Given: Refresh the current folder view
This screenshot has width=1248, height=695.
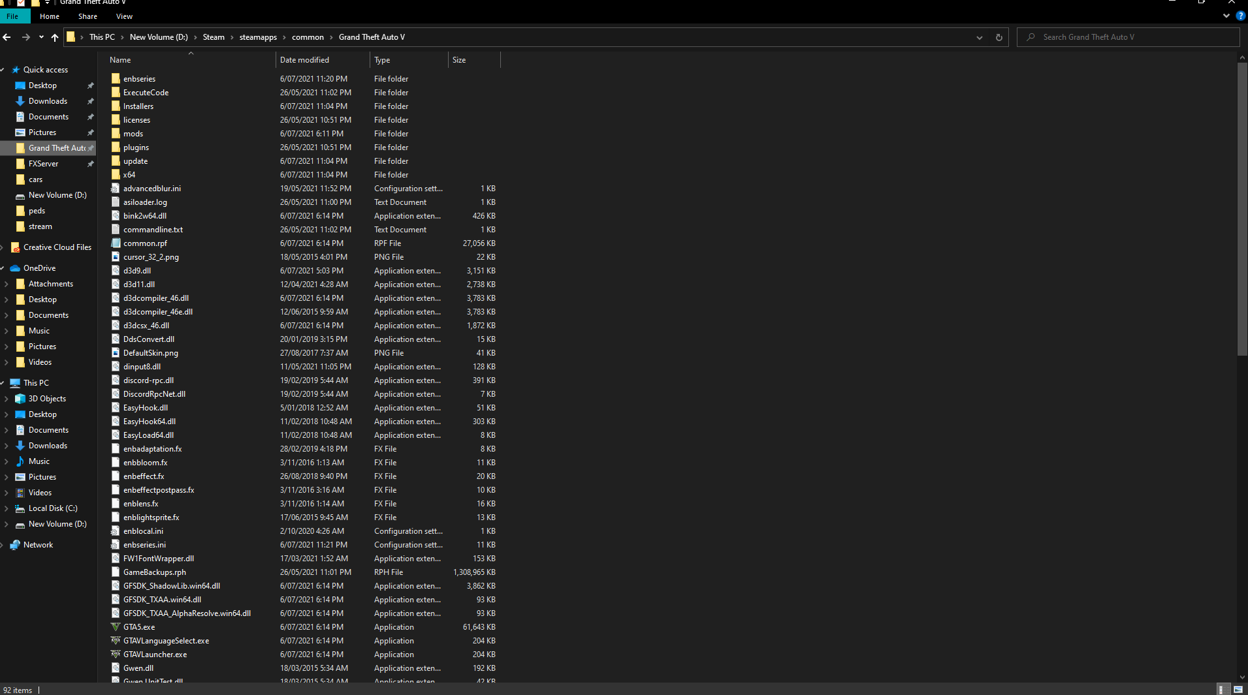Looking at the screenshot, I should (999, 37).
